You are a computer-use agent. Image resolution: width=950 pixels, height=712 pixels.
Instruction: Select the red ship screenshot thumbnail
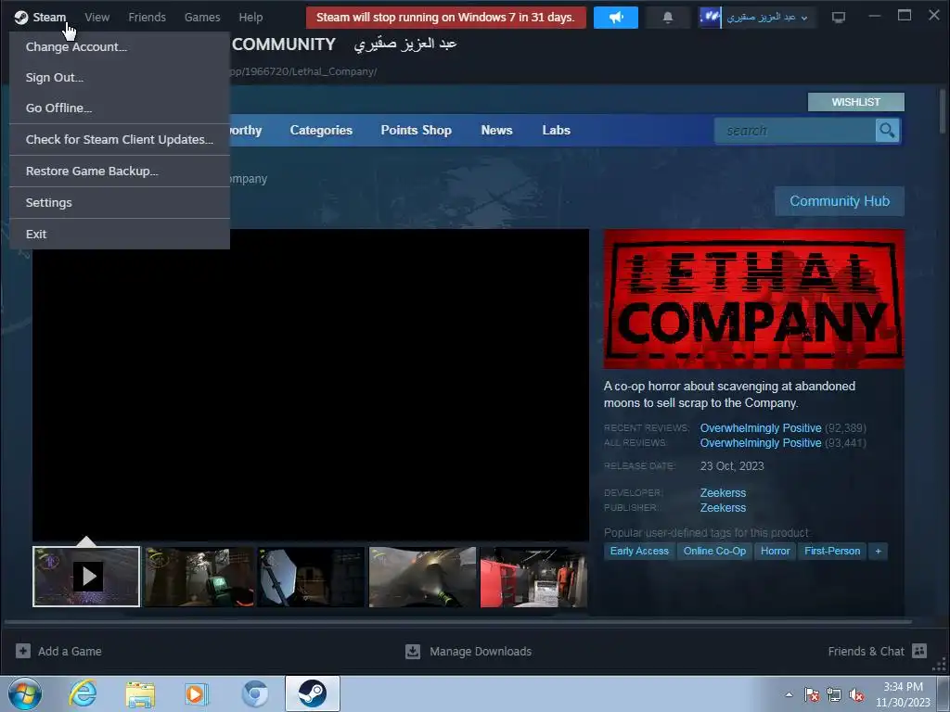(x=533, y=577)
